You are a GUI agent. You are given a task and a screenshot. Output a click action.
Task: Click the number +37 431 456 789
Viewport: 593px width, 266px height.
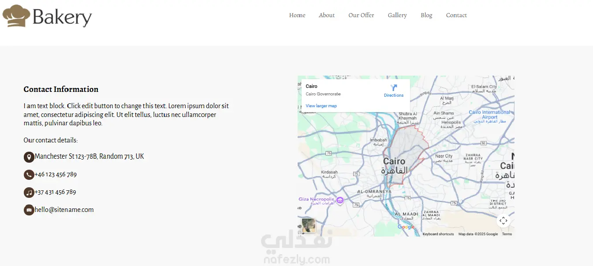click(x=56, y=192)
